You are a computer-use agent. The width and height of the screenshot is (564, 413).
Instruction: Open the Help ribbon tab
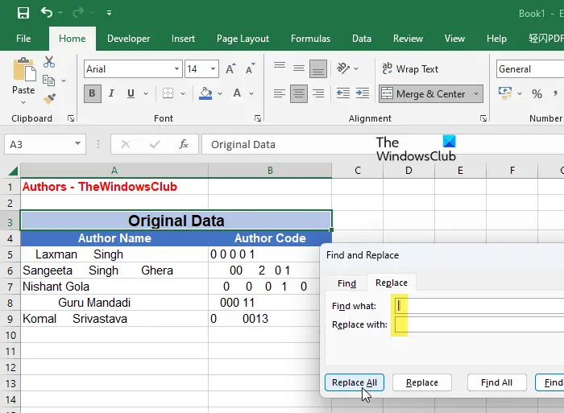pyautogui.click(x=496, y=39)
